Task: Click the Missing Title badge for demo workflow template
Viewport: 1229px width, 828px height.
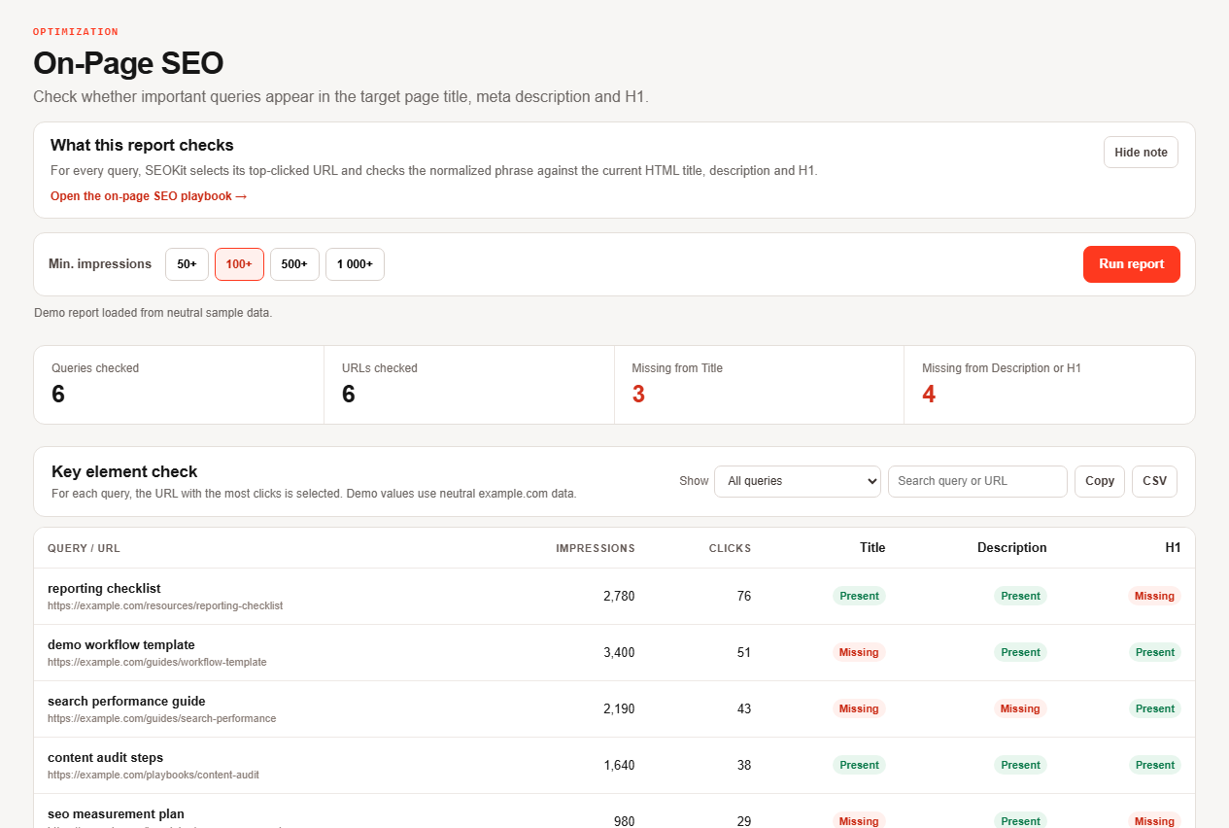Action: coord(859,652)
